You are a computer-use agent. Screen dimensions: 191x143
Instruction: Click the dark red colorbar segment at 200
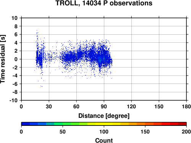pos(182,124)
